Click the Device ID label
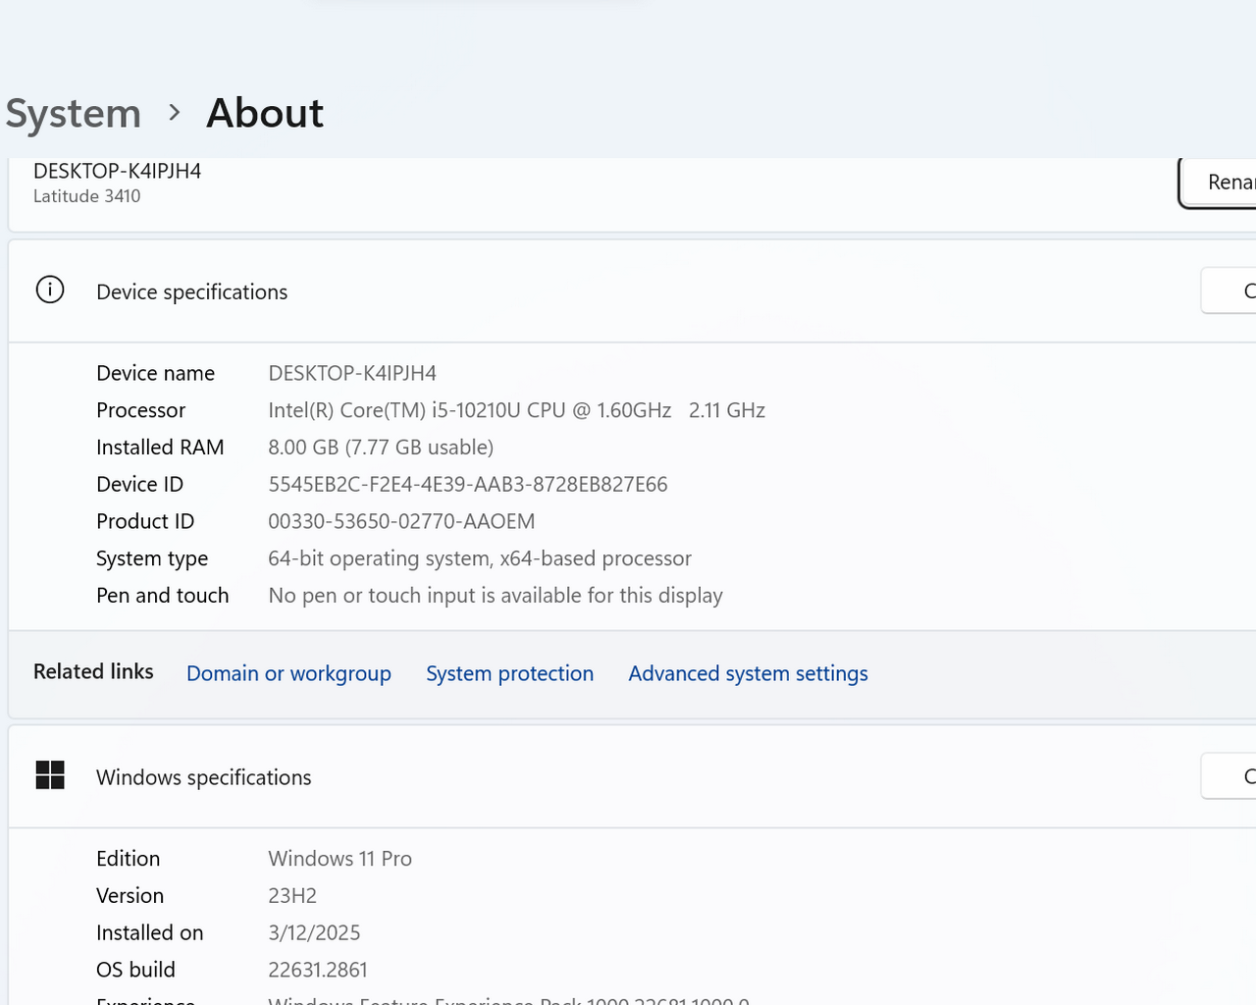The image size is (1256, 1005). (139, 485)
